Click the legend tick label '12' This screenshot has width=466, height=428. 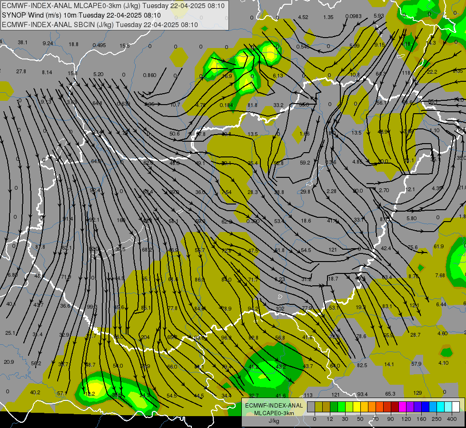(330, 419)
